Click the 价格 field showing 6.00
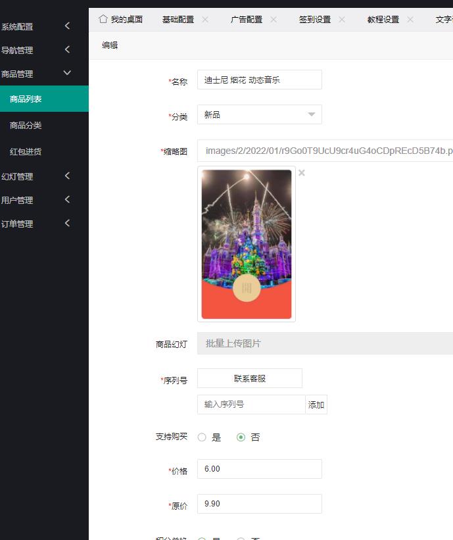The width and height of the screenshot is (453, 540). click(x=260, y=469)
